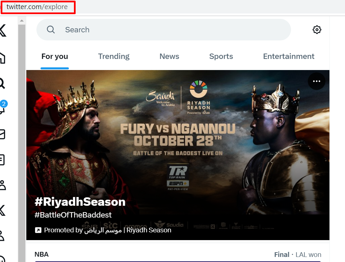
Task: Switch to the Trending tab
Action: (114, 56)
